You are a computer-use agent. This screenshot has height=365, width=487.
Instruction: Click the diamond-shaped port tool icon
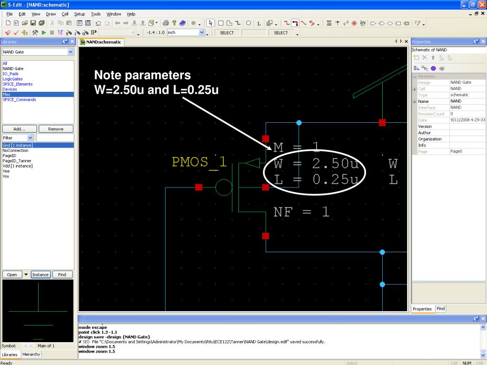pos(390,23)
